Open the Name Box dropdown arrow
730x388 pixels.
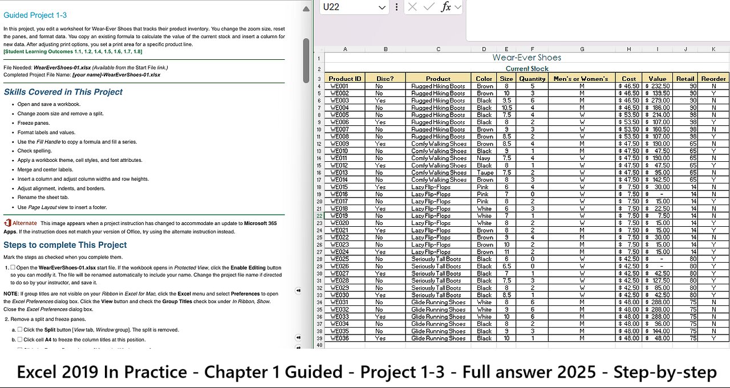382,7
